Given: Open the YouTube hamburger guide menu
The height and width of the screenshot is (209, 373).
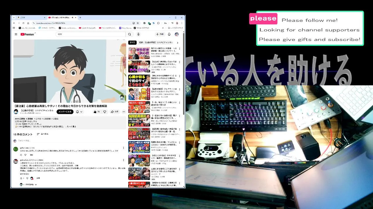Looking at the screenshot, I should click(16, 34).
